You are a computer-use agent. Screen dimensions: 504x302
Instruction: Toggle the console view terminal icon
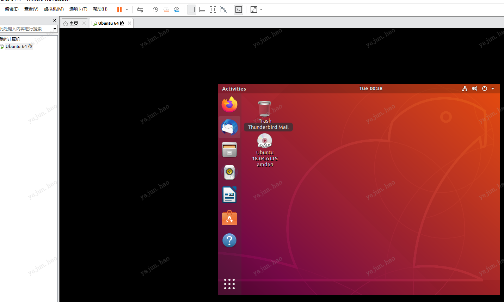point(239,10)
